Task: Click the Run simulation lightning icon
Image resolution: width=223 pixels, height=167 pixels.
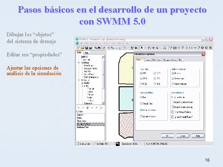Action: tap(104, 48)
